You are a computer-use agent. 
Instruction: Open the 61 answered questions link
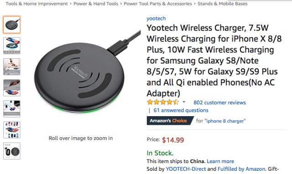(x=181, y=110)
